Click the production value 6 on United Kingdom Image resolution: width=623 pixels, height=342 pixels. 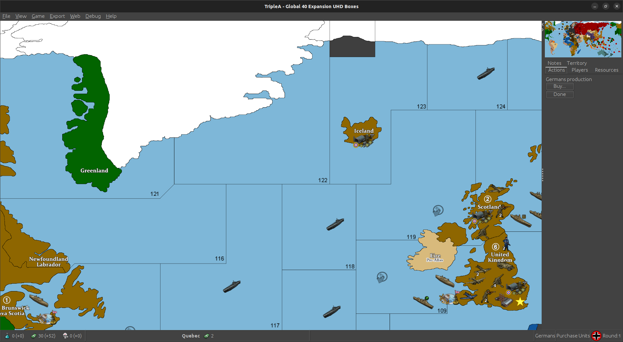click(495, 247)
